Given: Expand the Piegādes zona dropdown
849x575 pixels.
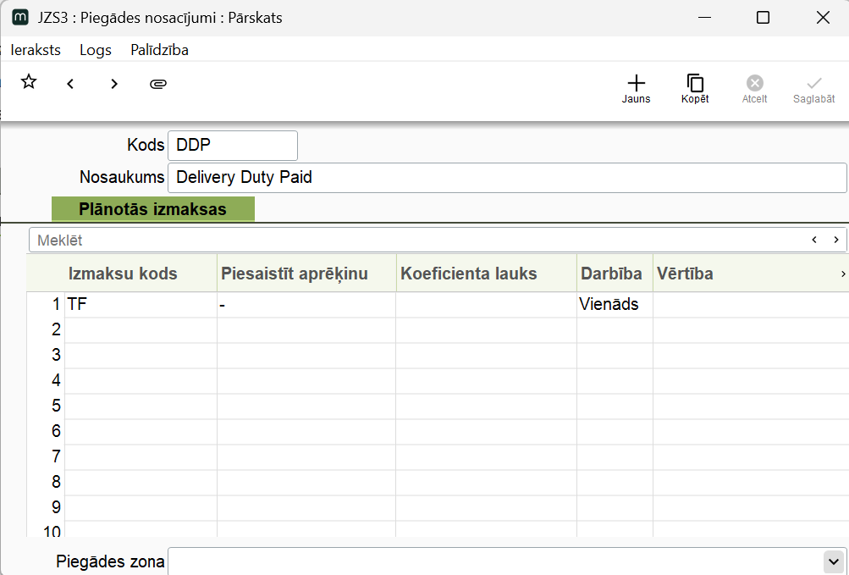Looking at the screenshot, I should pyautogui.click(x=834, y=561).
